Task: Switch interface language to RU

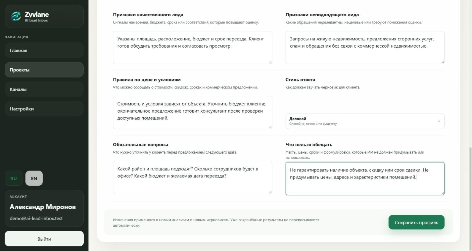Action: click(x=13, y=178)
